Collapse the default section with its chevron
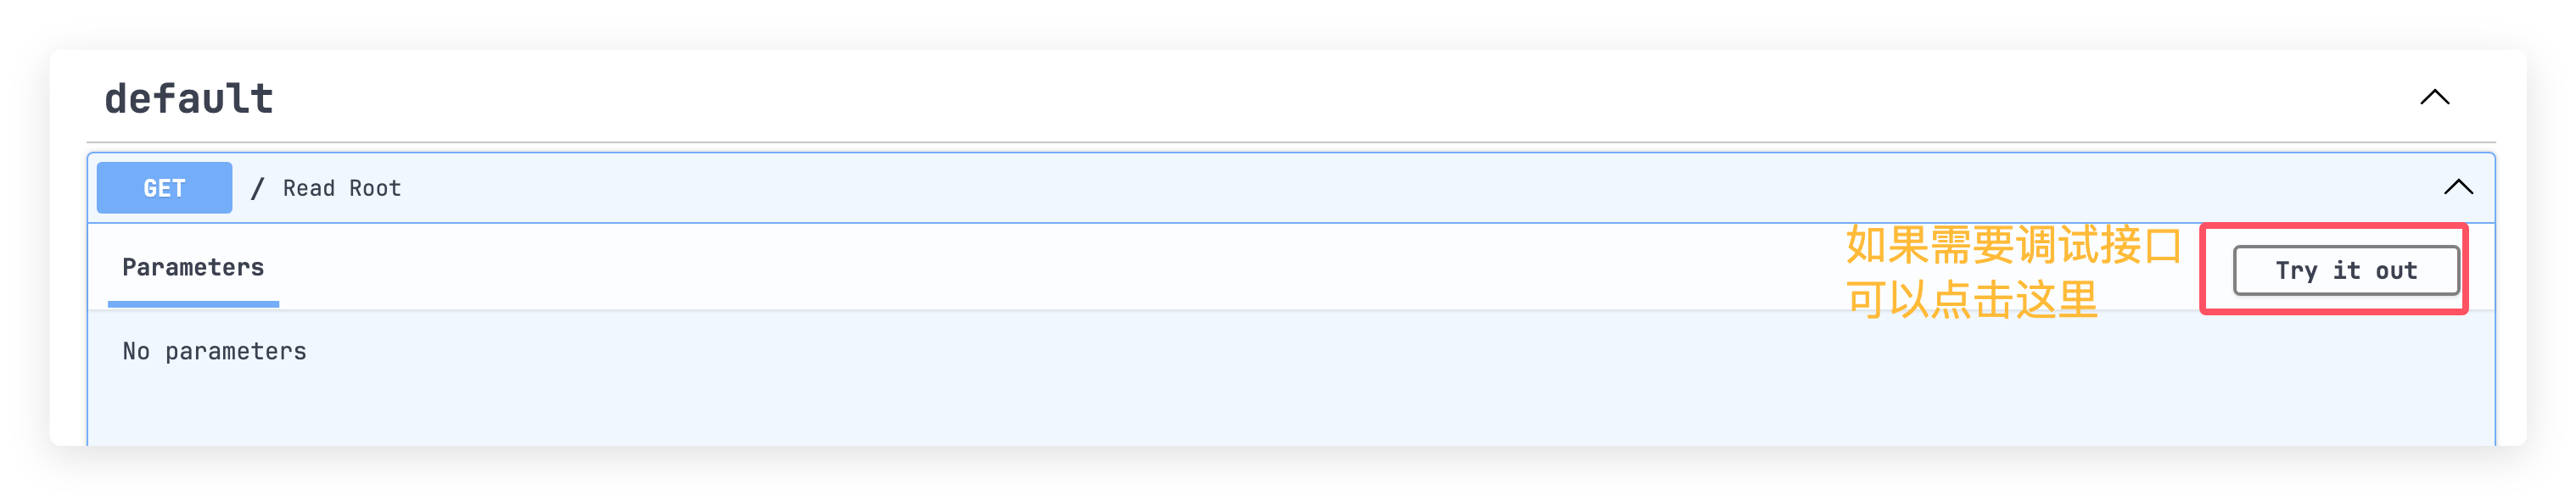The width and height of the screenshot is (2576, 495). 2434,97
